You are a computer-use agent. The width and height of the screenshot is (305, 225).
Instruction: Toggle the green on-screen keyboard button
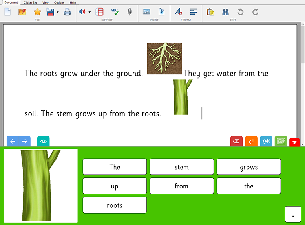(x=281, y=142)
